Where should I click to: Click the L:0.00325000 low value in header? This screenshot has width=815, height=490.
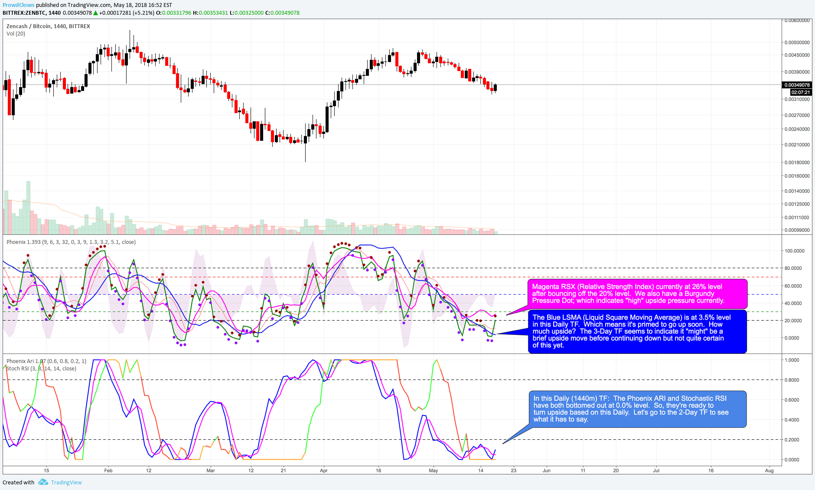pos(247,13)
